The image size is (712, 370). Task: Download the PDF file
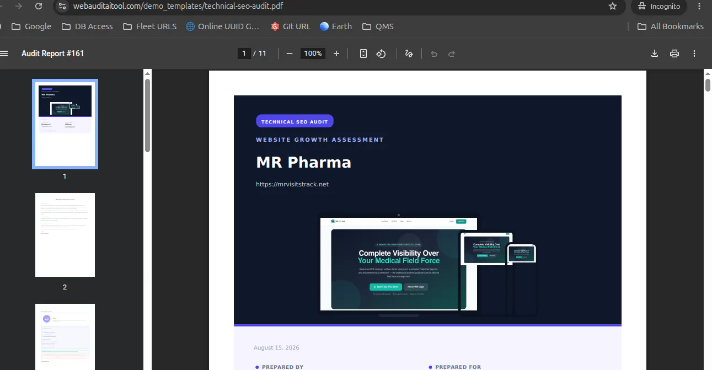(x=655, y=53)
